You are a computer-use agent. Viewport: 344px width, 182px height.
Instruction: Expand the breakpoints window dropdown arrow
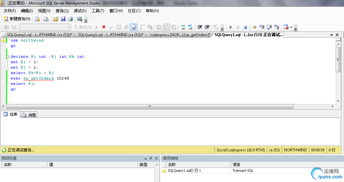coord(291,27)
